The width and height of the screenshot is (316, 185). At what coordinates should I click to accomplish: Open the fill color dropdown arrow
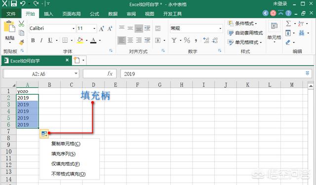(x=87, y=40)
